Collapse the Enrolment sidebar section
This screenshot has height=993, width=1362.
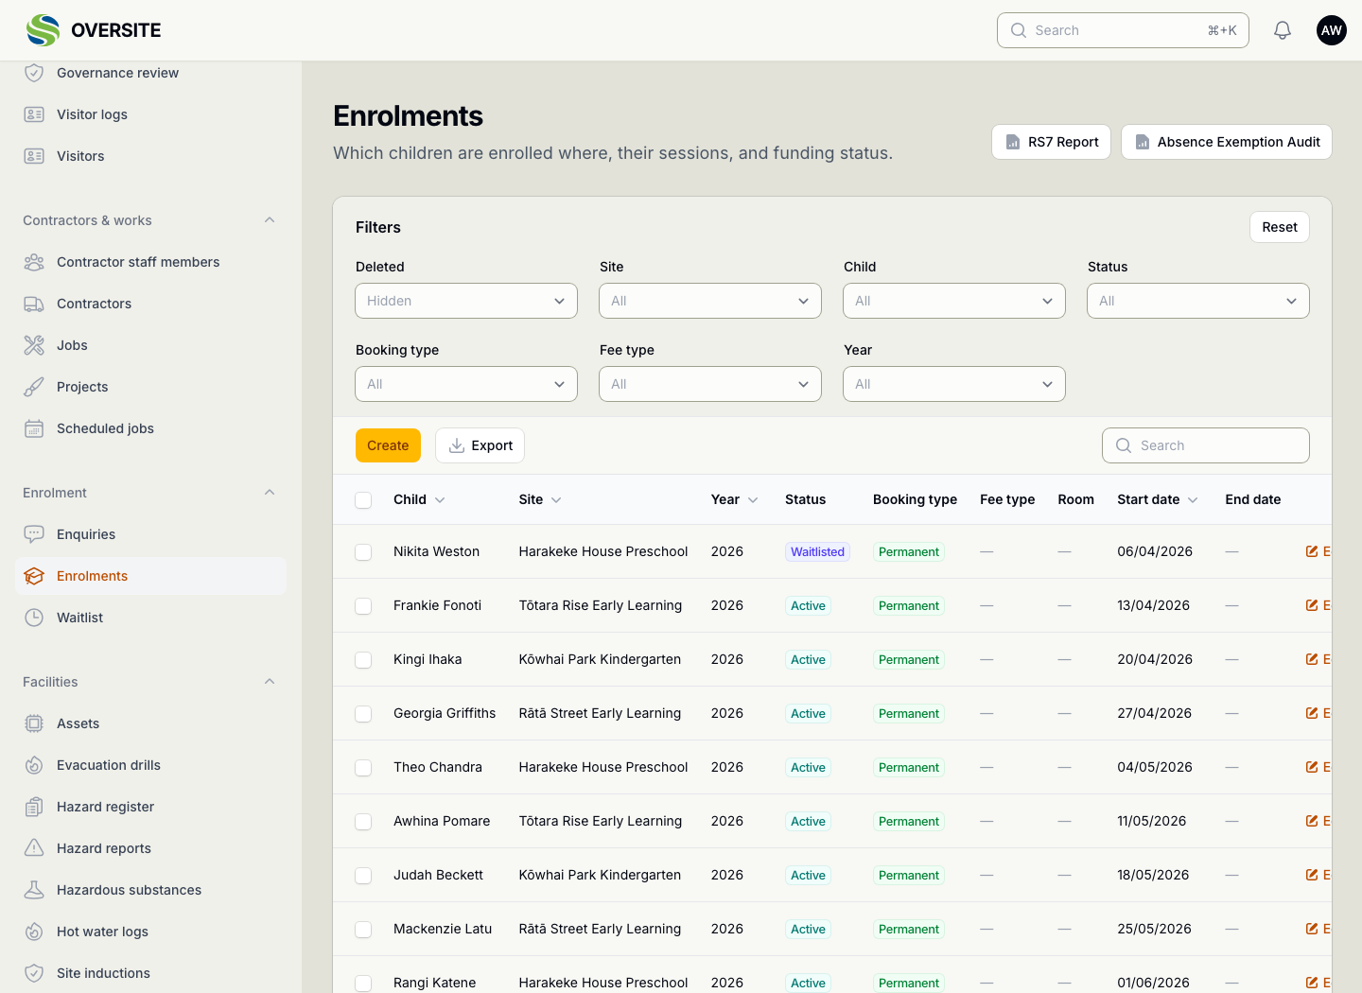click(270, 493)
